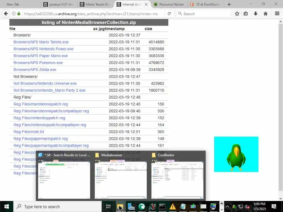Open the browser hamburger menu

click(277, 14)
